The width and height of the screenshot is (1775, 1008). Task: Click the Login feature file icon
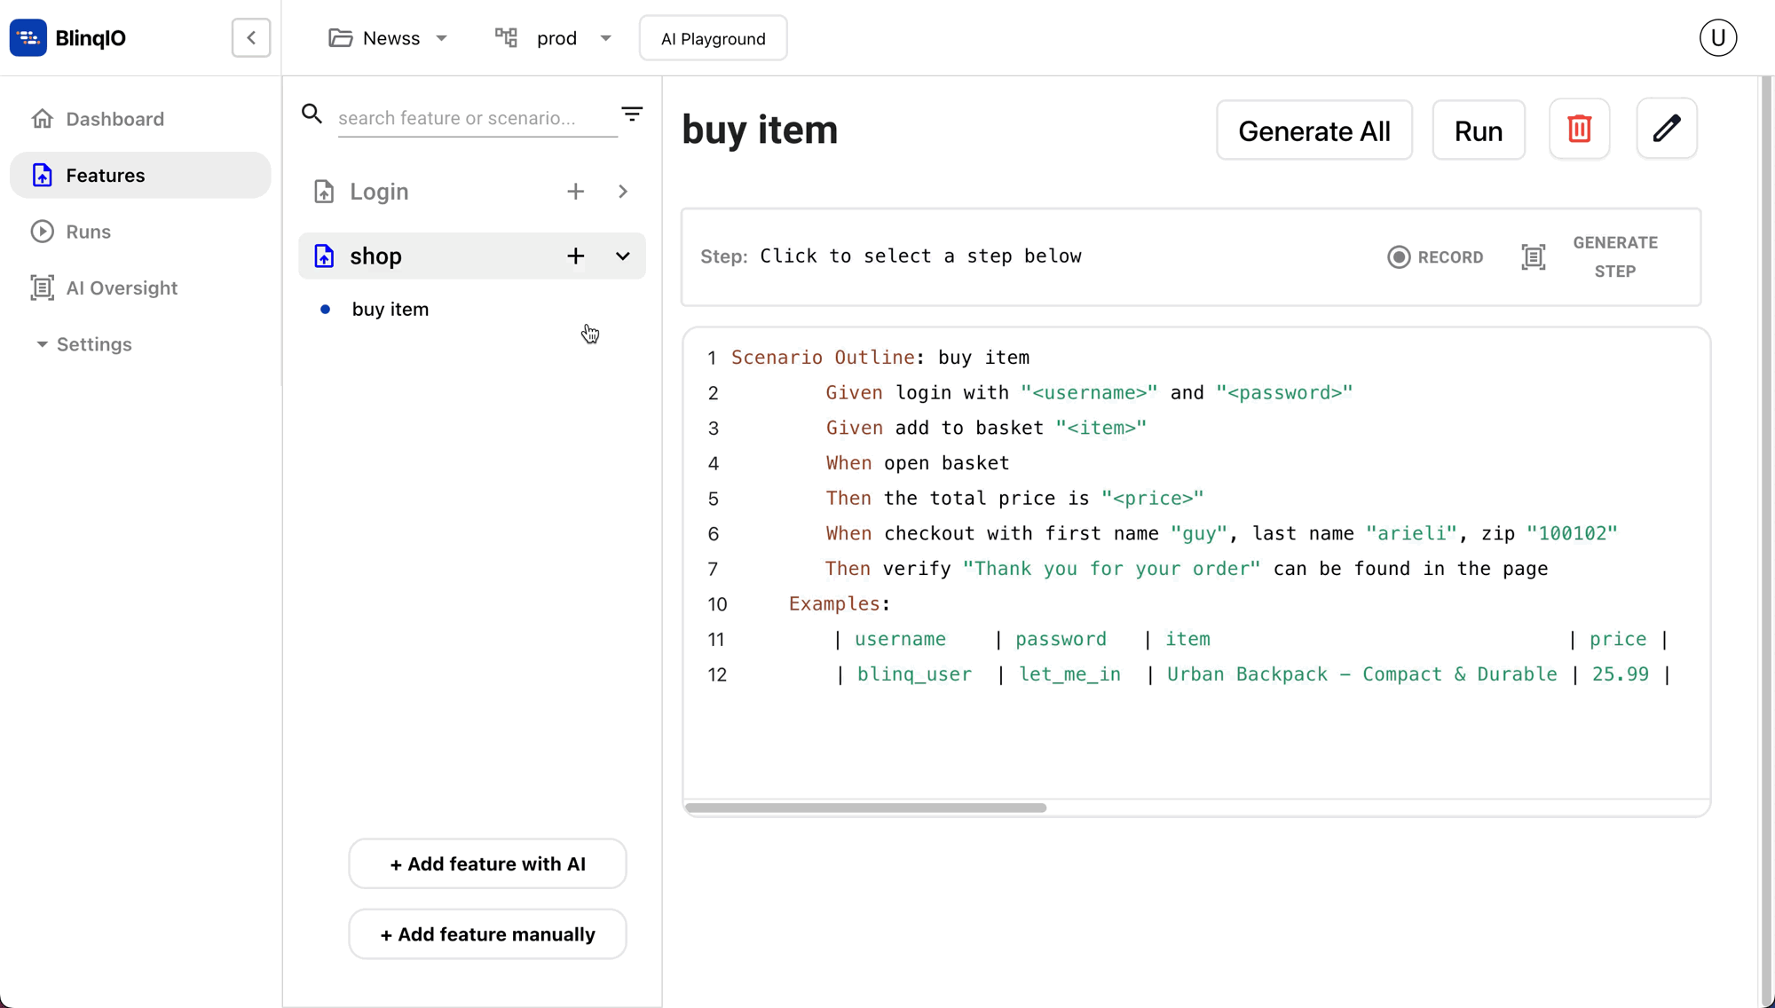point(324,192)
